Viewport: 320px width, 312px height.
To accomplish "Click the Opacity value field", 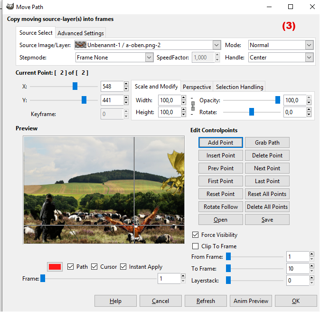I will point(295,100).
